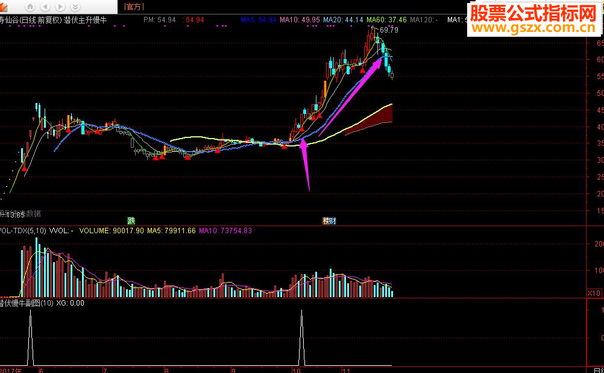Go back with the left arrow icon
Screen dimensions: 604x373
tap(45, 7)
